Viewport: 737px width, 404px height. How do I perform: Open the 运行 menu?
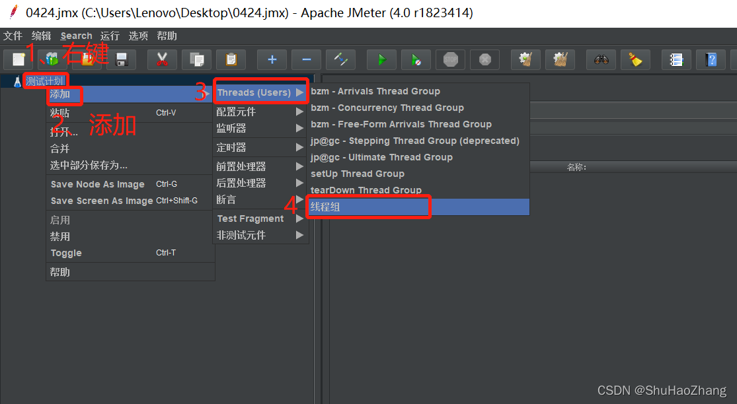tap(110, 36)
